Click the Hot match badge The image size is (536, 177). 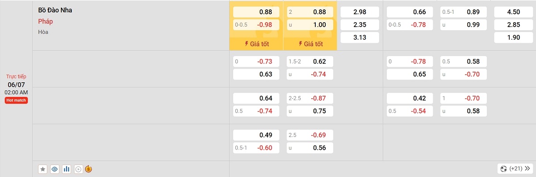point(17,101)
